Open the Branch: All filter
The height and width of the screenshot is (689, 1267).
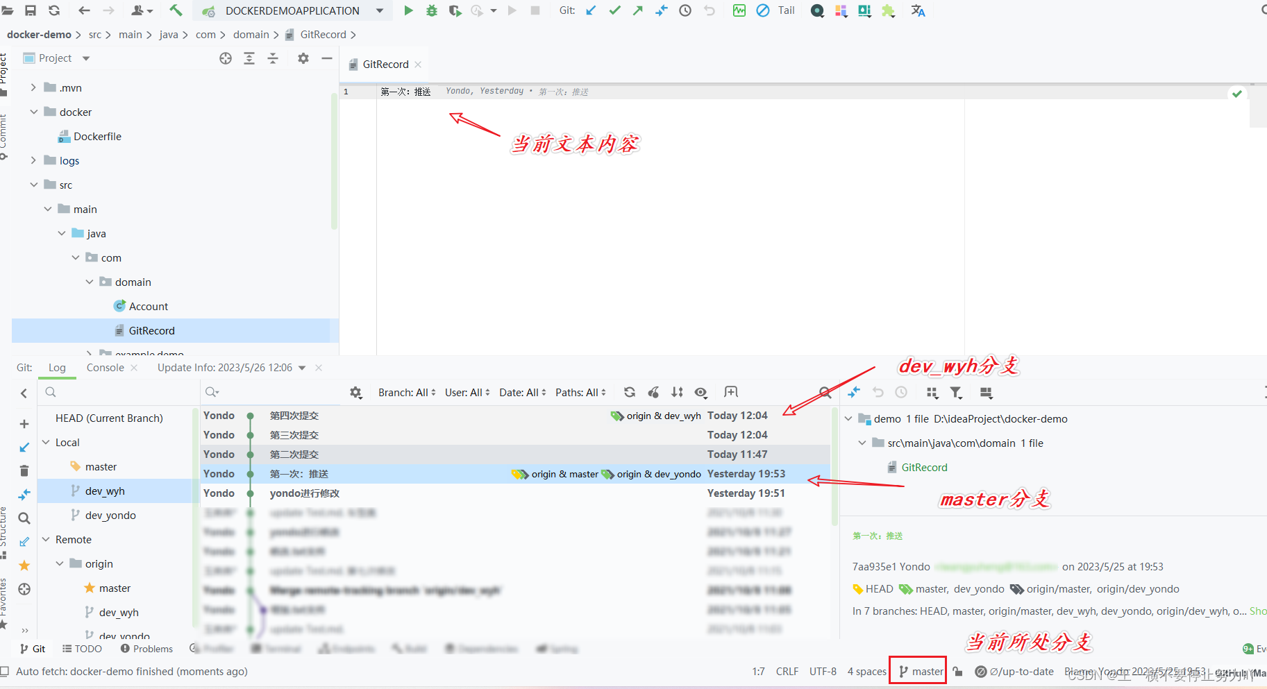click(x=407, y=392)
